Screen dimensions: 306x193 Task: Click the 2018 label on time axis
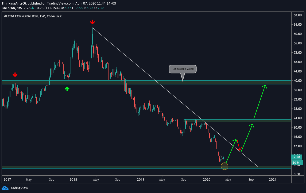(73, 180)
